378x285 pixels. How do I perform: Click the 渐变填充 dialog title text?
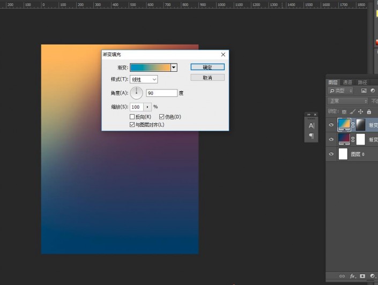112,55
